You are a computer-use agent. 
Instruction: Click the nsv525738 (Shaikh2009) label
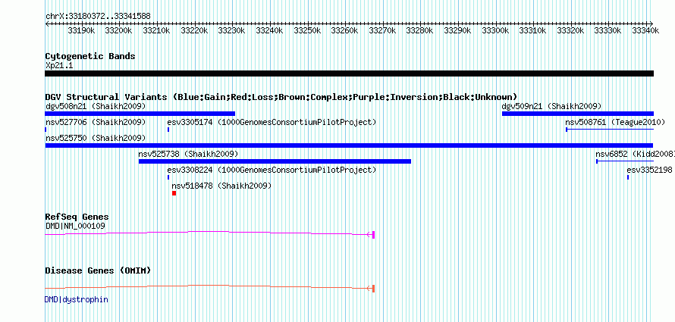click(x=188, y=154)
